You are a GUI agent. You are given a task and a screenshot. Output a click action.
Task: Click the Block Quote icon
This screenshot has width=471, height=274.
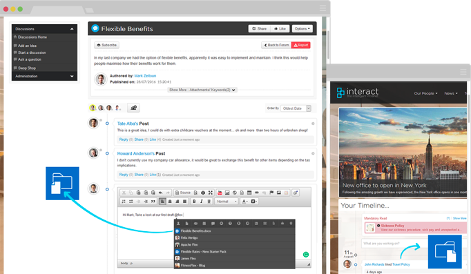coord(153,202)
